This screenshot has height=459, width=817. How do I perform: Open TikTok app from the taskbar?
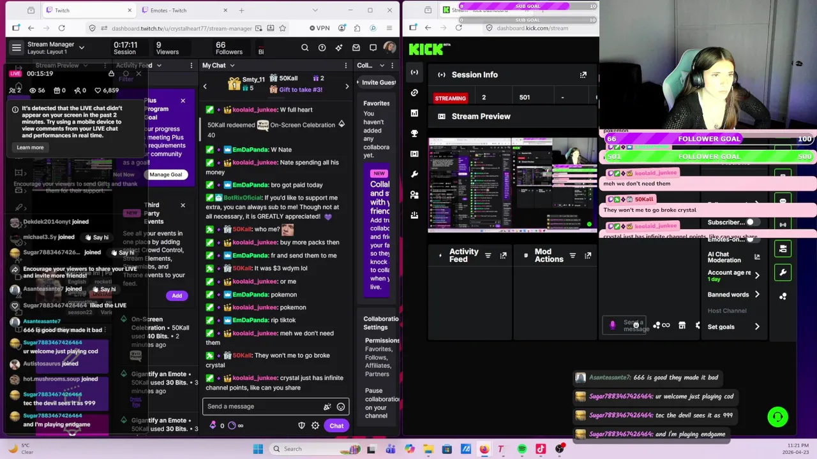click(x=541, y=449)
